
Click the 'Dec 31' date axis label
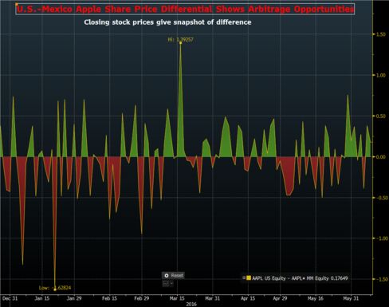tap(10, 298)
